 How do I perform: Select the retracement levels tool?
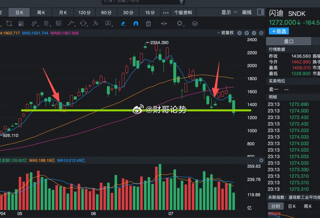tap(59, 23)
